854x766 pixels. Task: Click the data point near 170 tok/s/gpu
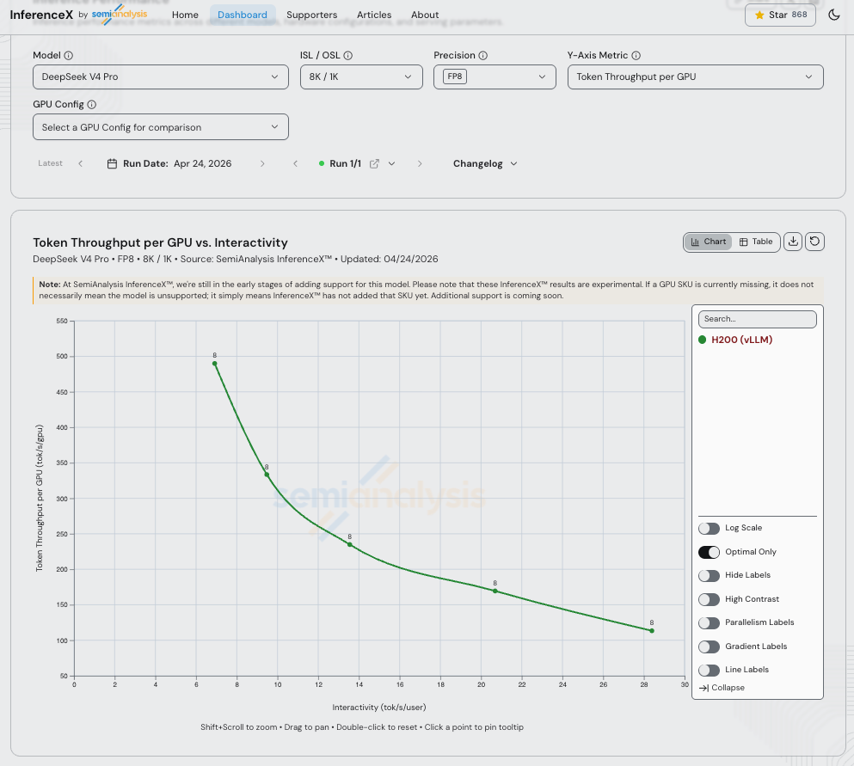point(495,591)
